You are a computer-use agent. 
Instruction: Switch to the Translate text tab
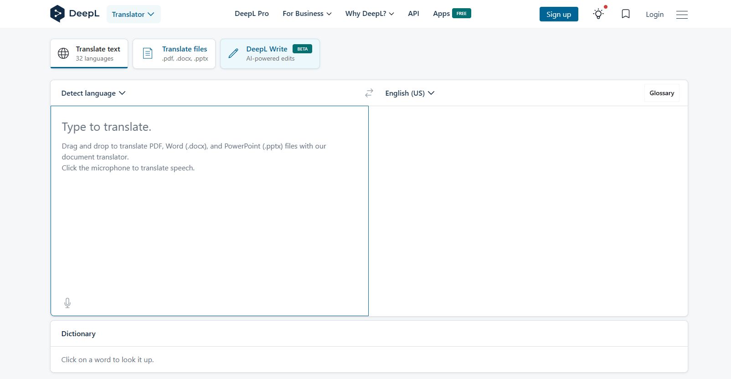[x=89, y=53]
